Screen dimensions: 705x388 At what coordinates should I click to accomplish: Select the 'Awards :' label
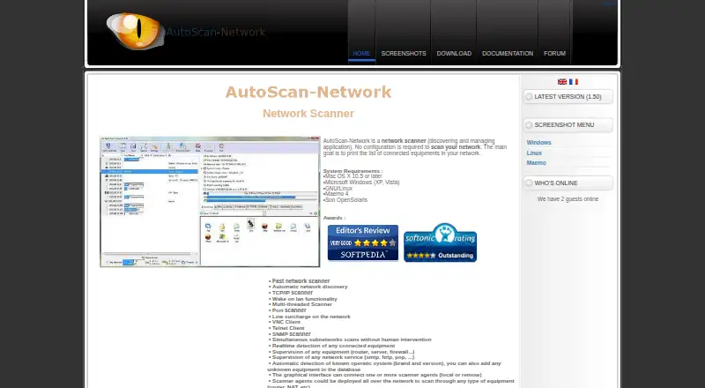pyautogui.click(x=334, y=218)
